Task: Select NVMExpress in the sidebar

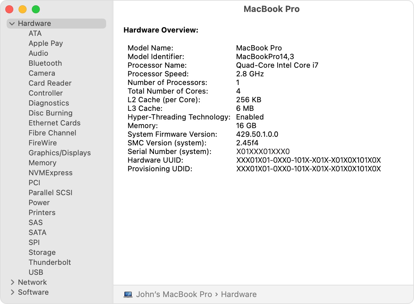Action: click(x=50, y=173)
